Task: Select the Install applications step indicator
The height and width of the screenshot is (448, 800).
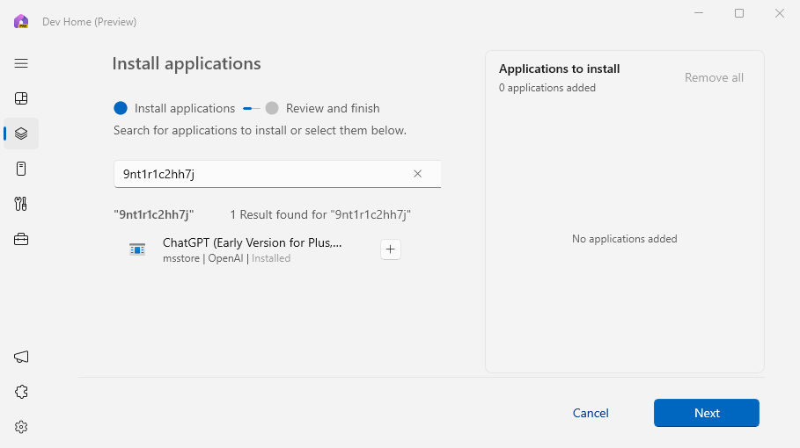Action: tap(121, 108)
